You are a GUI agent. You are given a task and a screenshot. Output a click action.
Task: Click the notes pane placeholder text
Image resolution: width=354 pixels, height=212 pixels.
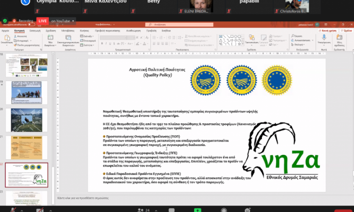83,198
